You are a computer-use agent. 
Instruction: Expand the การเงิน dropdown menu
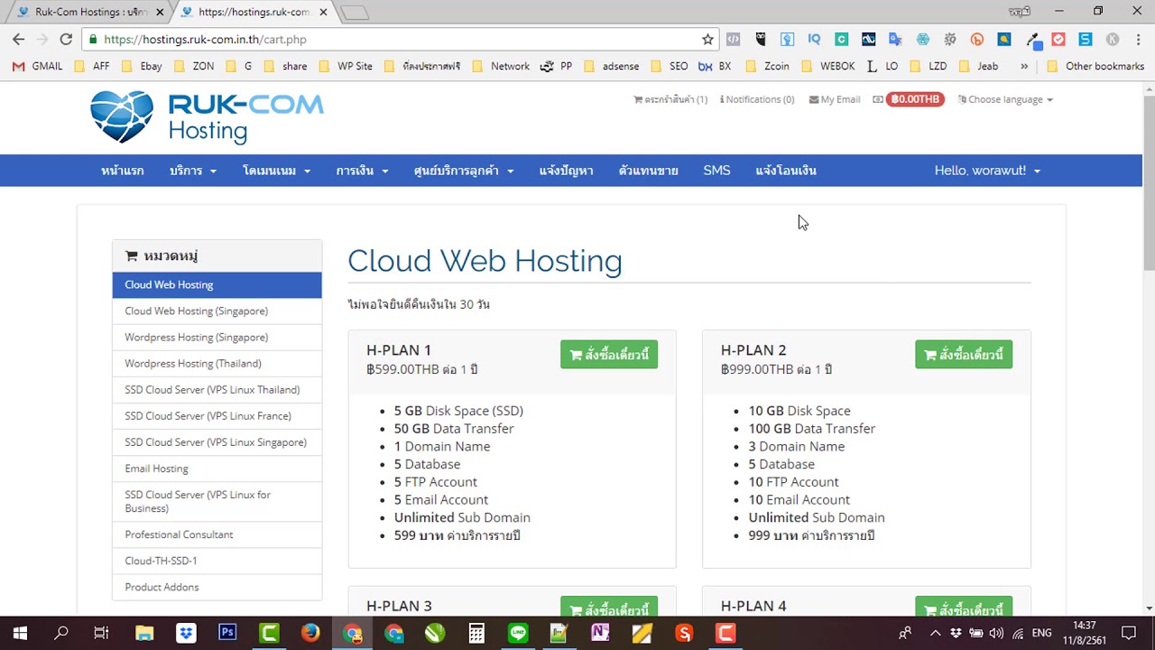(362, 171)
